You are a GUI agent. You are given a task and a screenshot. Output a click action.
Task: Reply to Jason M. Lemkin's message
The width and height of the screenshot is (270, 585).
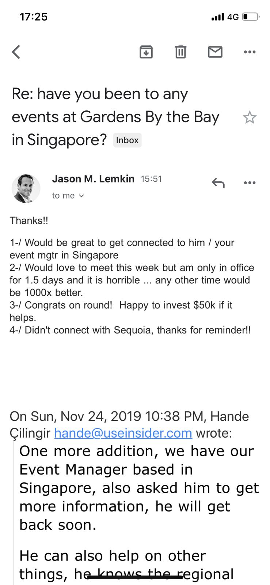[x=218, y=182]
